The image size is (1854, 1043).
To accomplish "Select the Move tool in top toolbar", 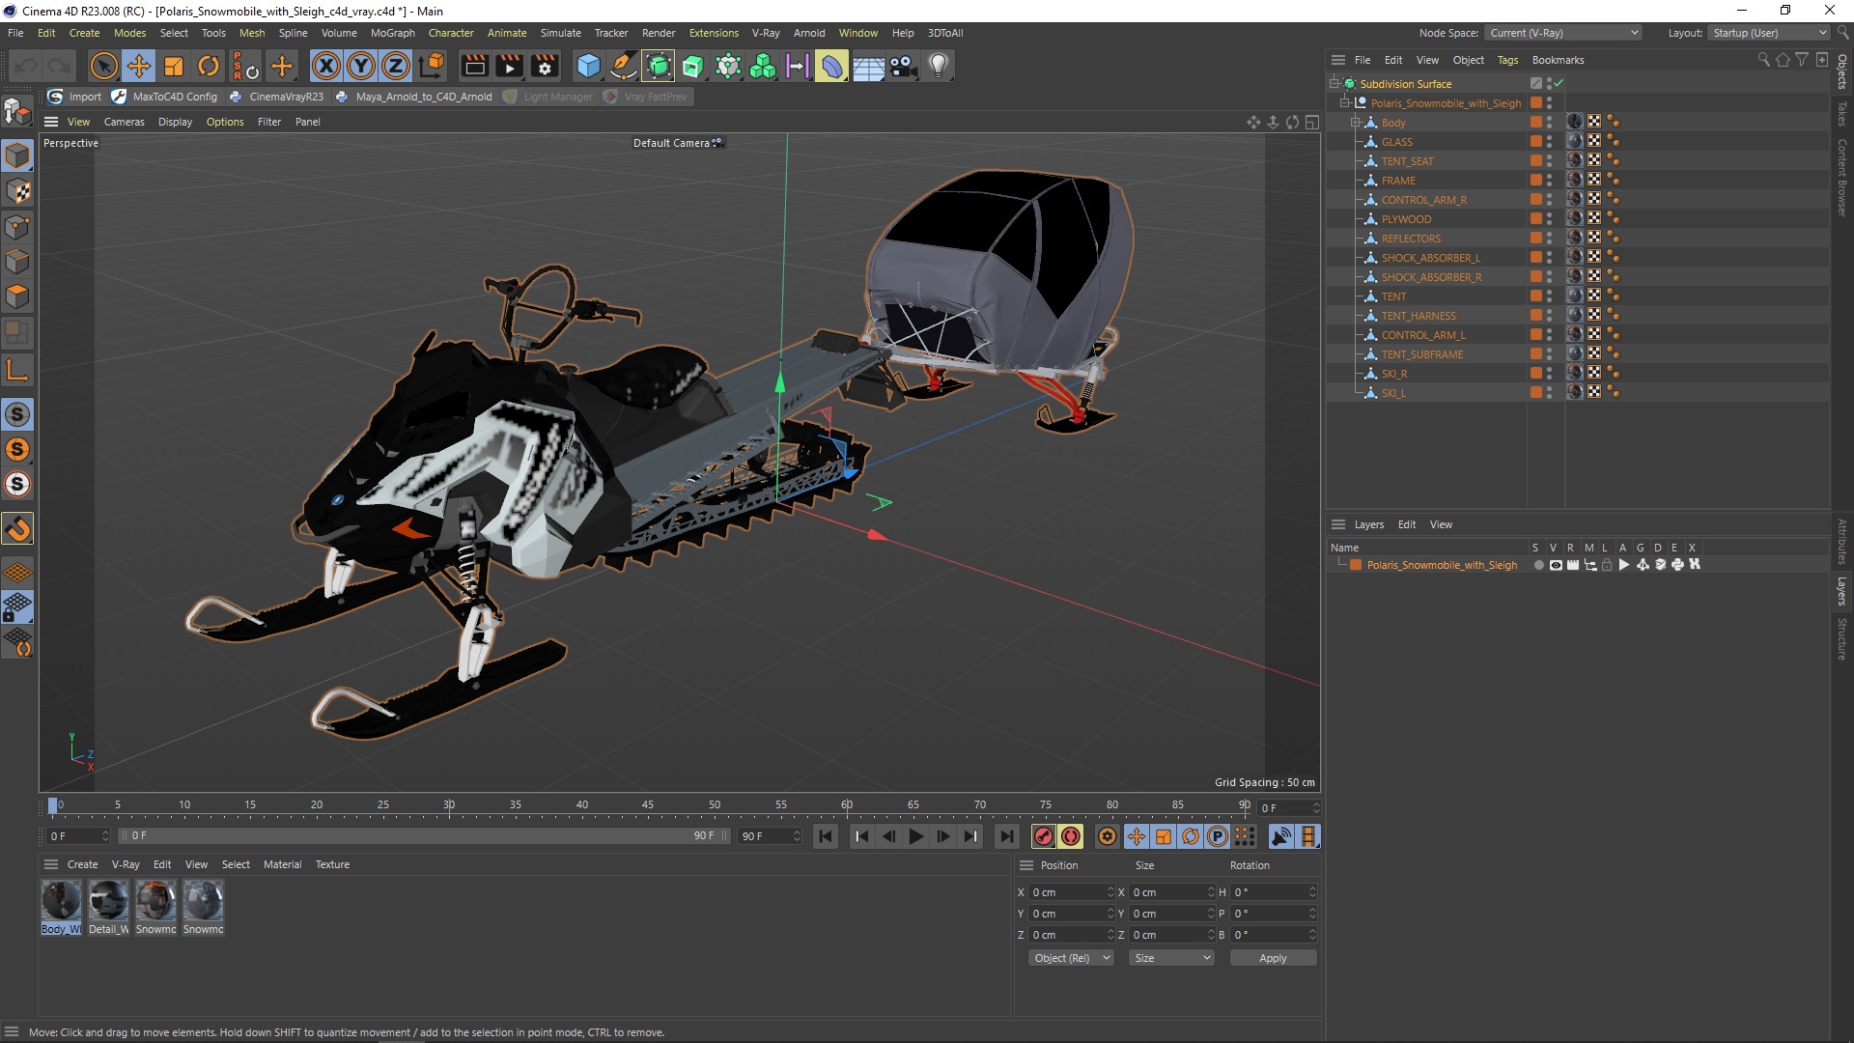I will coord(139,66).
